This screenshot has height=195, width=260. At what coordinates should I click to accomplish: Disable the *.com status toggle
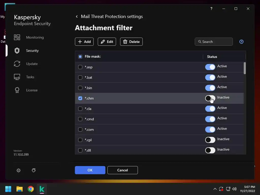click(210, 129)
